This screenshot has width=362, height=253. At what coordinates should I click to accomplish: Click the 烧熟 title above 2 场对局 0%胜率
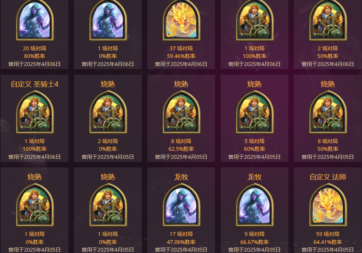click(x=108, y=84)
